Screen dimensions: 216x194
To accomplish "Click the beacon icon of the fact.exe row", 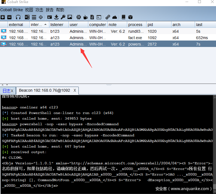I will point(4,37).
